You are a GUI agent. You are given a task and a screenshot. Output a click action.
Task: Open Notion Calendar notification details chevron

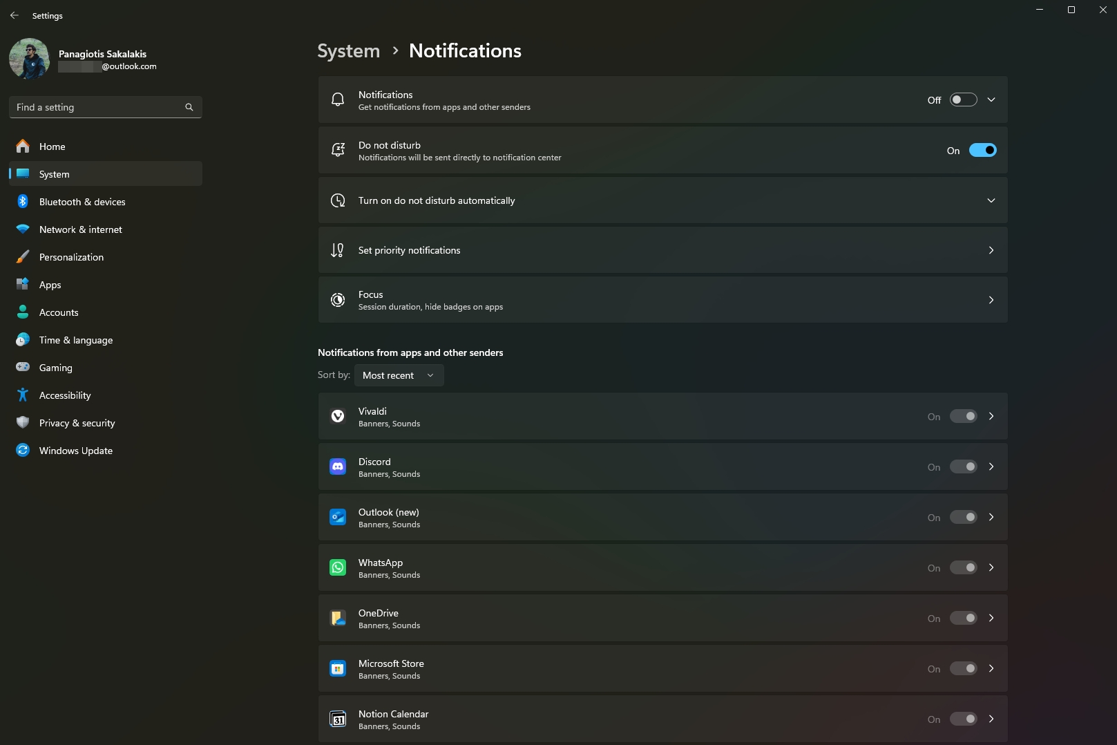(991, 719)
